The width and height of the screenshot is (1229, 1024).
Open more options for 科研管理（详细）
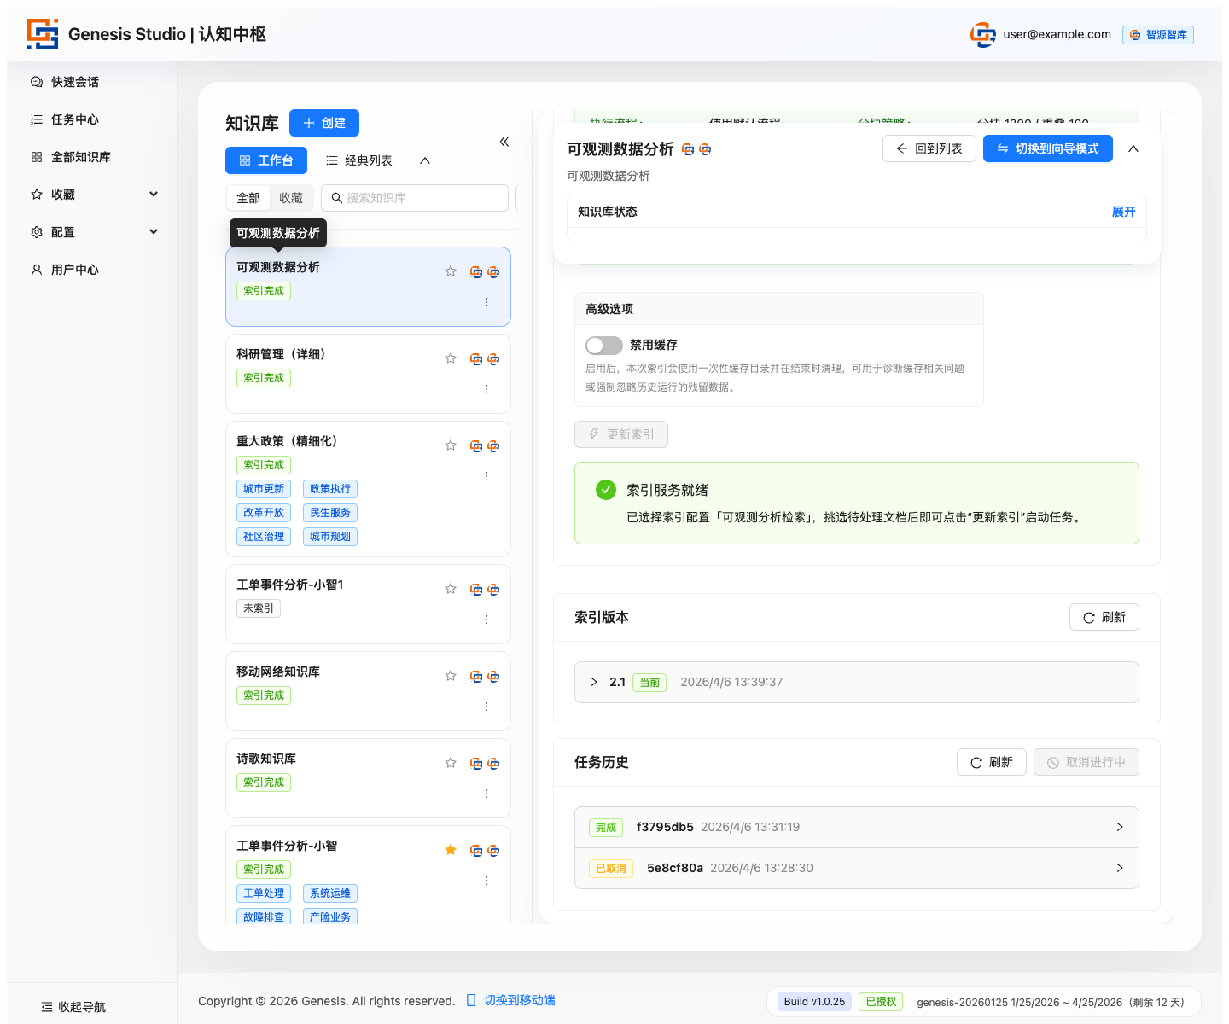(486, 389)
